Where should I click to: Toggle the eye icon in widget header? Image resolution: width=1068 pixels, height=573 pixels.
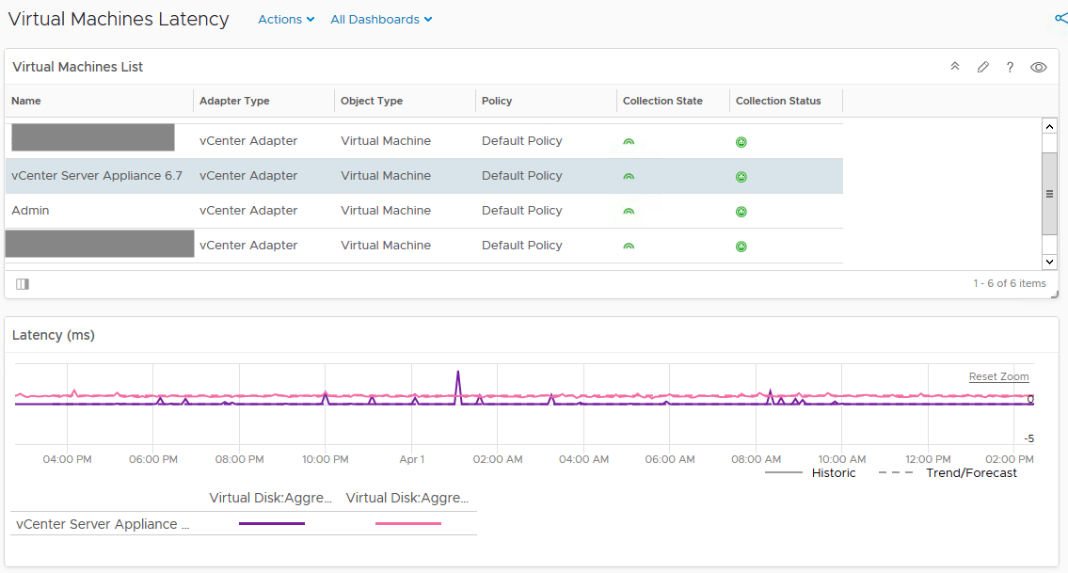(x=1038, y=67)
